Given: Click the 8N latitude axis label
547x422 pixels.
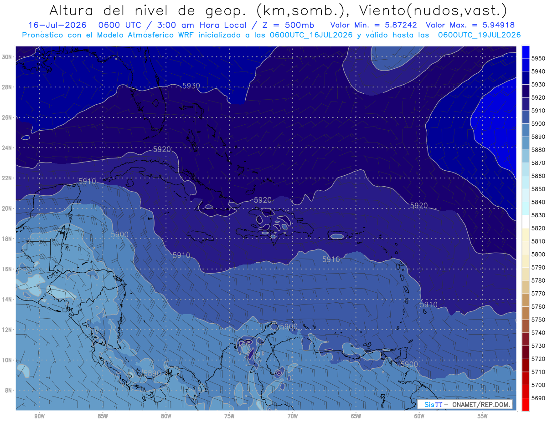Looking at the screenshot, I should (8, 390).
